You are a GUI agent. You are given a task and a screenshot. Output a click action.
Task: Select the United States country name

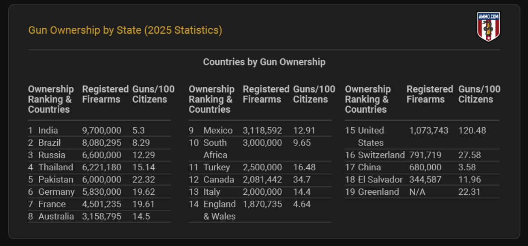tap(371, 136)
